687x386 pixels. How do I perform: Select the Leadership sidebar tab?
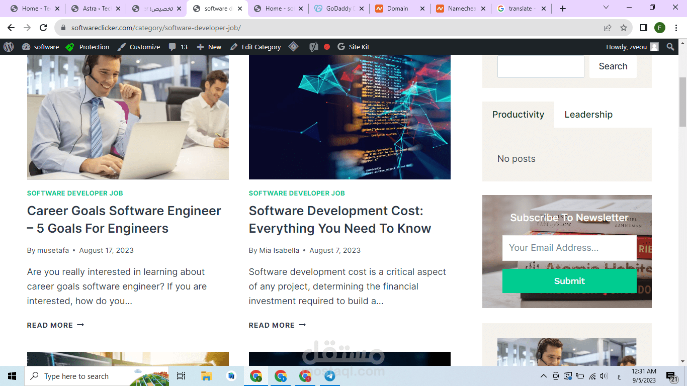pos(588,115)
